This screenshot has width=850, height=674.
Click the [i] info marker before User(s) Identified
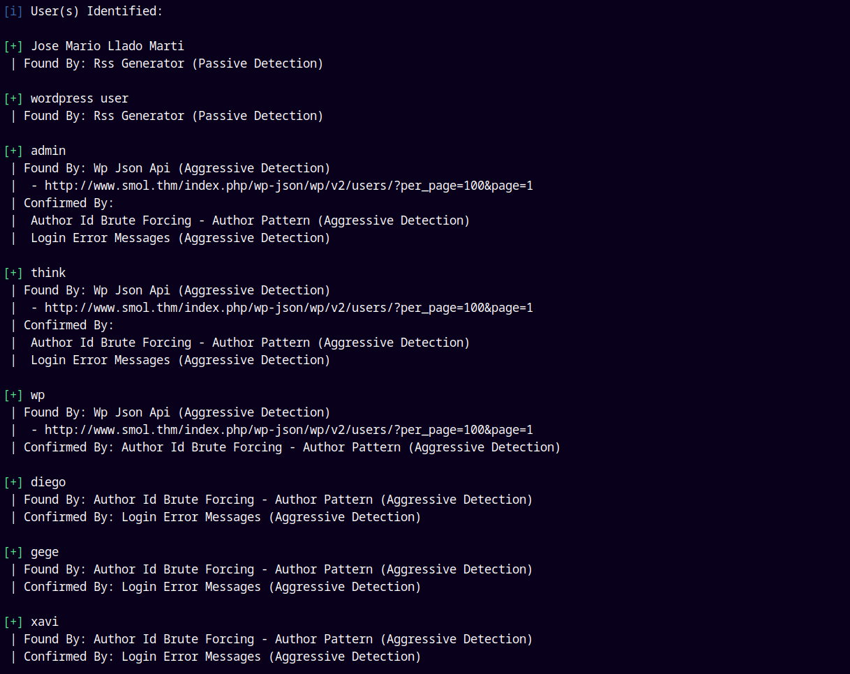pyautogui.click(x=13, y=11)
